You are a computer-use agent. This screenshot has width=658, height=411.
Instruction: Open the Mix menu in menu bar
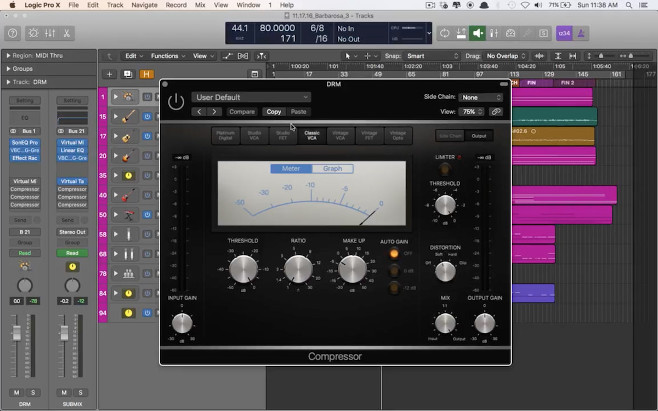coord(201,5)
